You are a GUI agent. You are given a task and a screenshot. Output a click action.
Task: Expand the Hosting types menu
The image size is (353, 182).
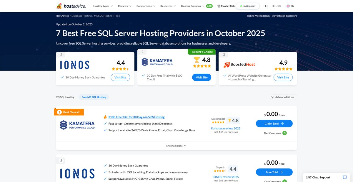(x=103, y=6)
